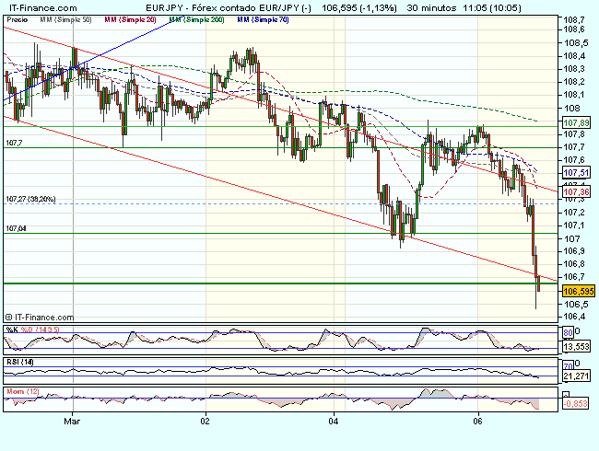599x451 pixels.
Task: Click the -0,853 momentum value tag
Action: (x=576, y=402)
